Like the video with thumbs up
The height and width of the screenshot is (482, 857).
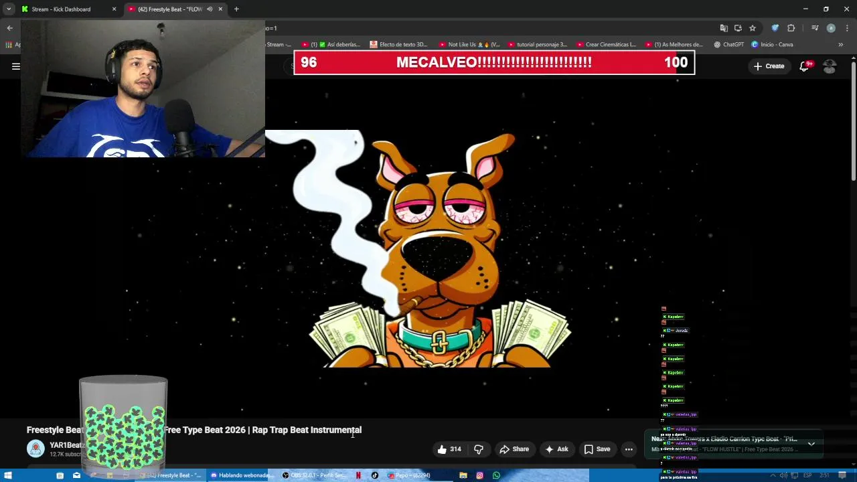(x=449, y=449)
